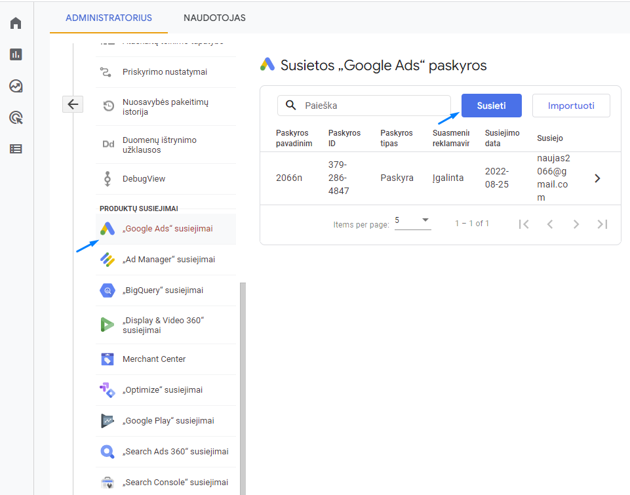Go to next page of table
The height and width of the screenshot is (495, 630).
point(576,224)
